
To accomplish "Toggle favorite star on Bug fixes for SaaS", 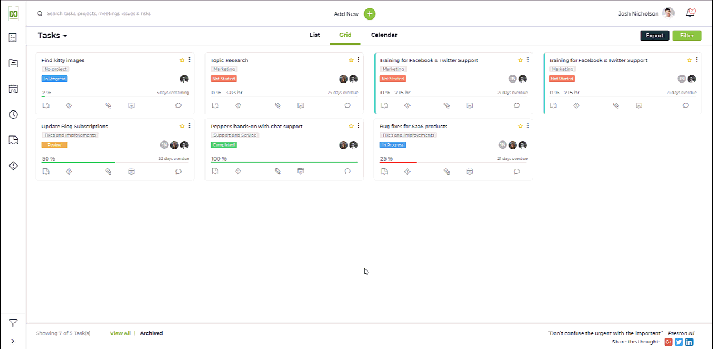I will click(x=520, y=127).
